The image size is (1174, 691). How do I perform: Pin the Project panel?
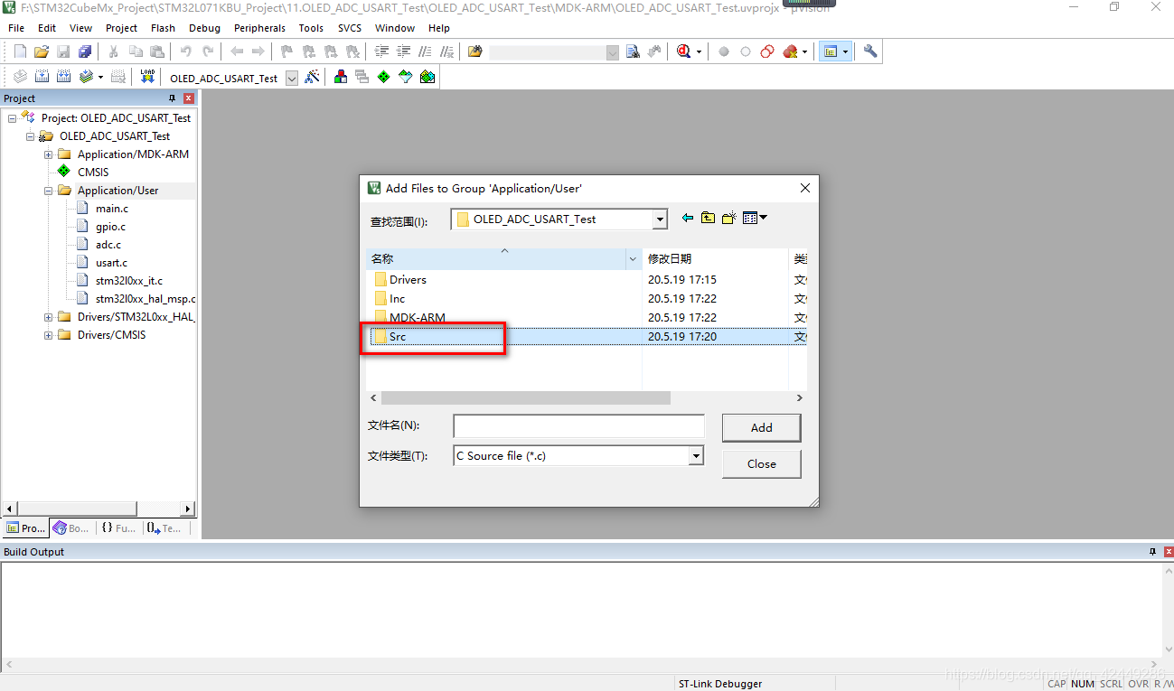173,98
